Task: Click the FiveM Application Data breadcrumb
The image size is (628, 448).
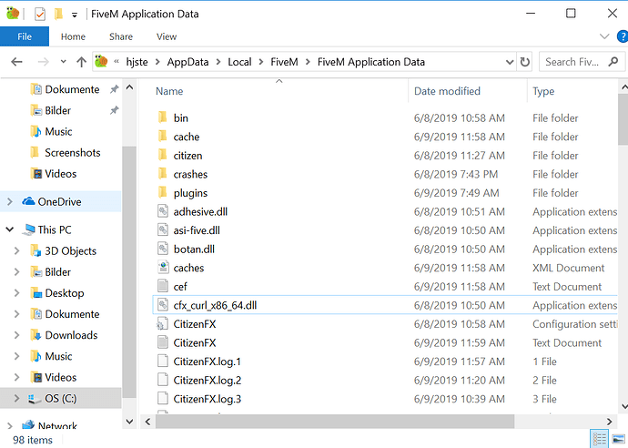Action: (370, 62)
